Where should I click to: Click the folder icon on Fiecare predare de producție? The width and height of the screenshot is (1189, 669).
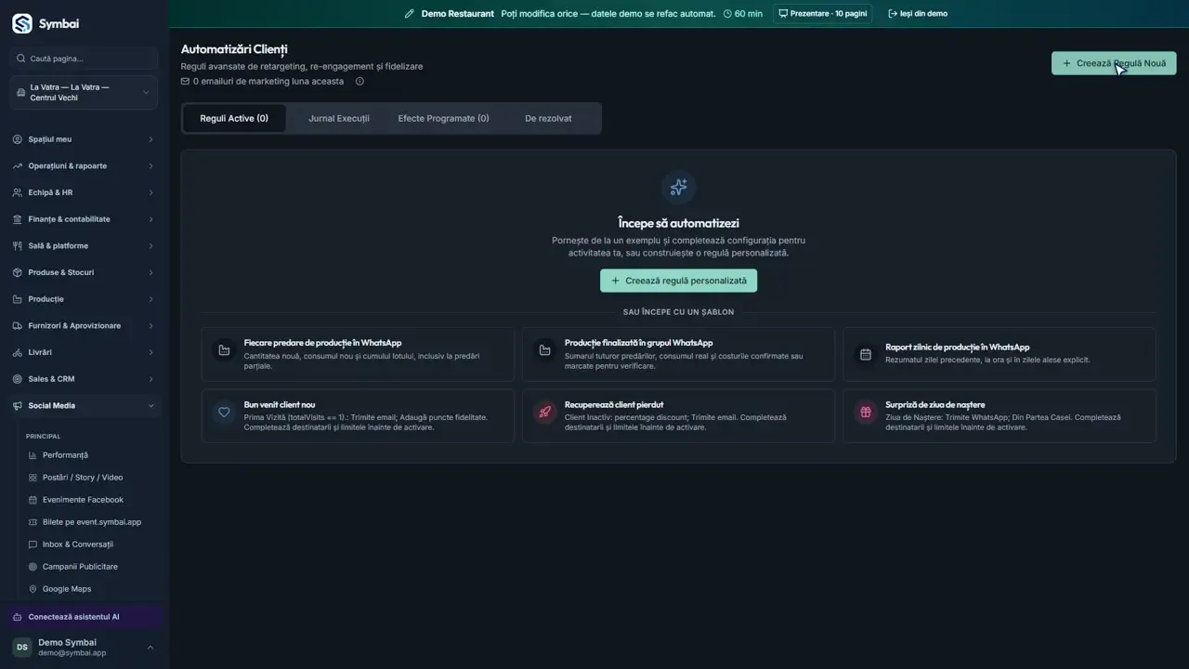pos(224,350)
